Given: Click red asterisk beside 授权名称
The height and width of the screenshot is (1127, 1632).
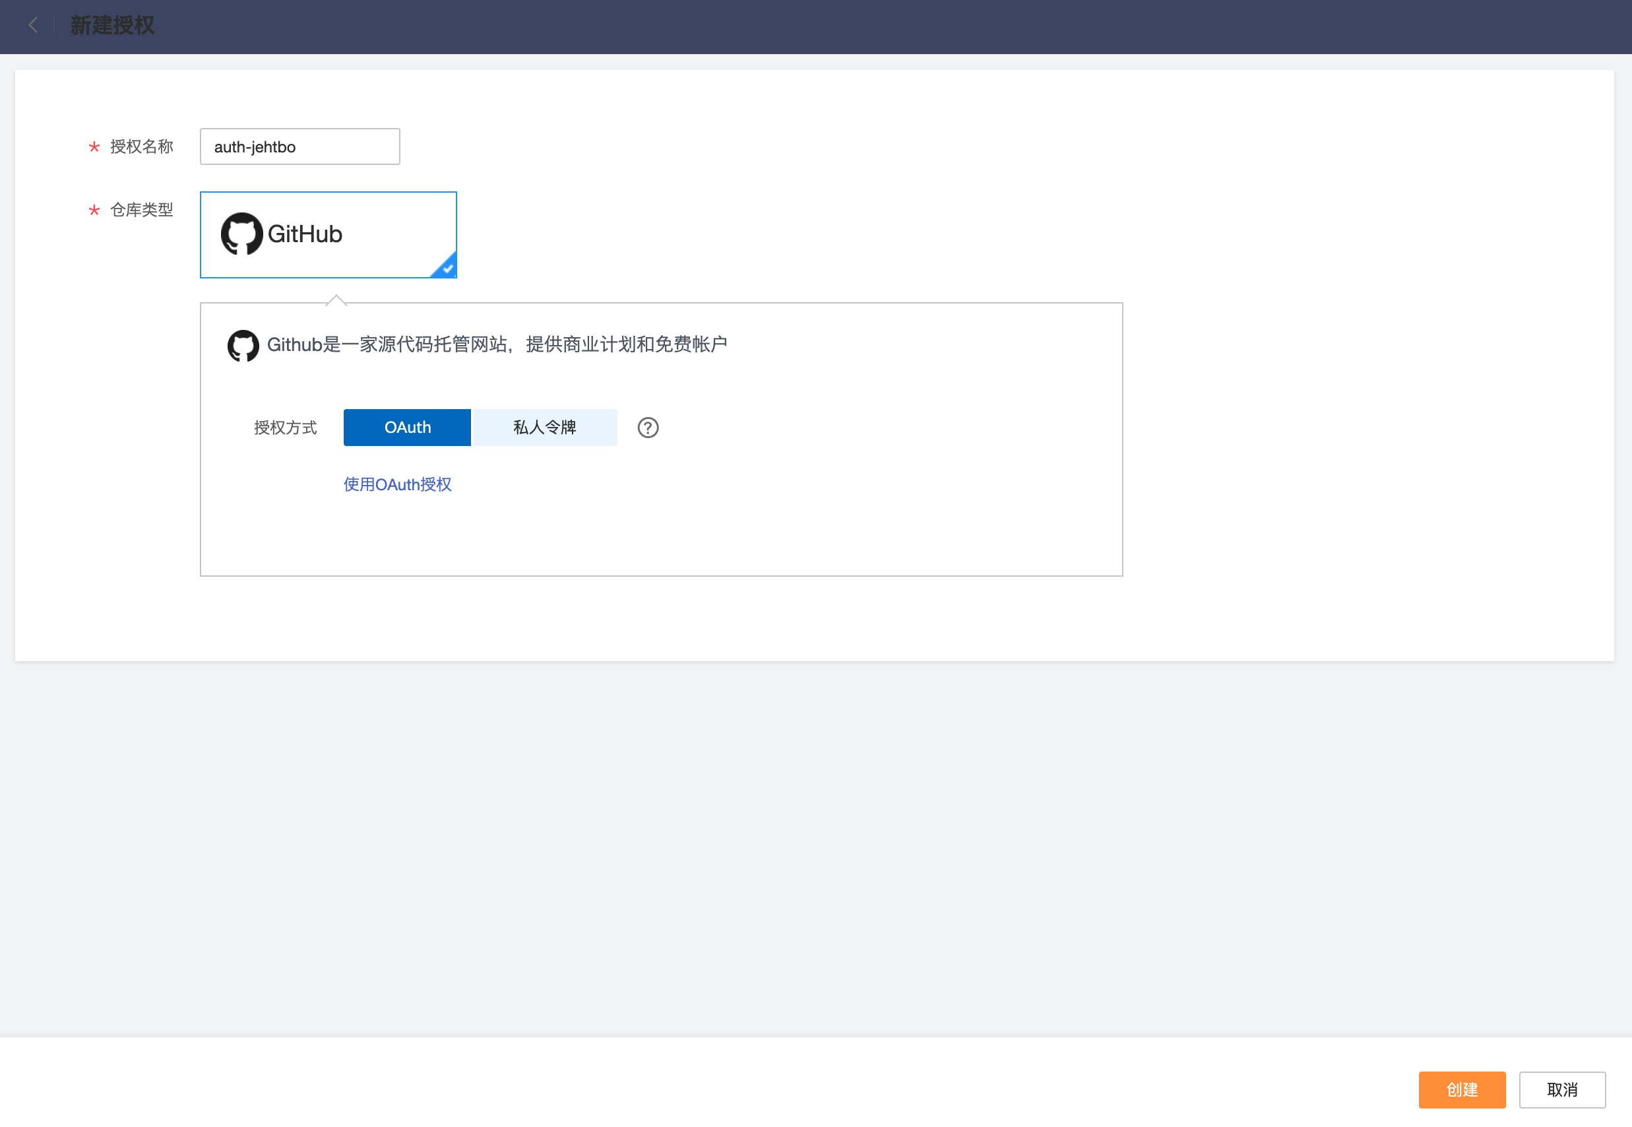Looking at the screenshot, I should (x=94, y=147).
